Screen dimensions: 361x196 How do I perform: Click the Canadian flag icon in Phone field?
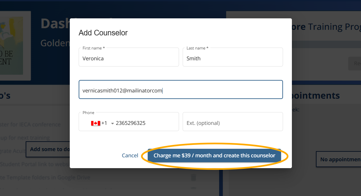[x=95, y=123]
